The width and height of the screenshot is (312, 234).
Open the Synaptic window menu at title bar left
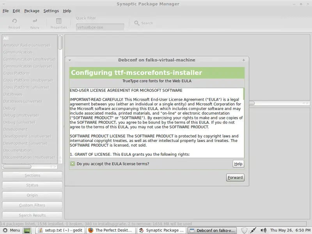4,4
